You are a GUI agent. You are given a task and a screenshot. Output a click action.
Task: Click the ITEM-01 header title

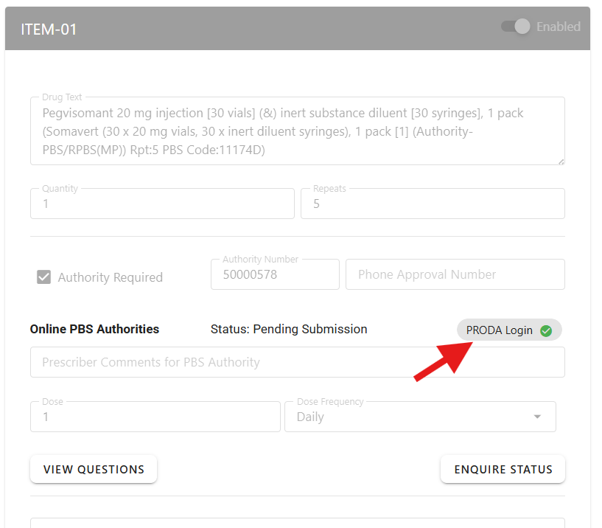pyautogui.click(x=49, y=29)
